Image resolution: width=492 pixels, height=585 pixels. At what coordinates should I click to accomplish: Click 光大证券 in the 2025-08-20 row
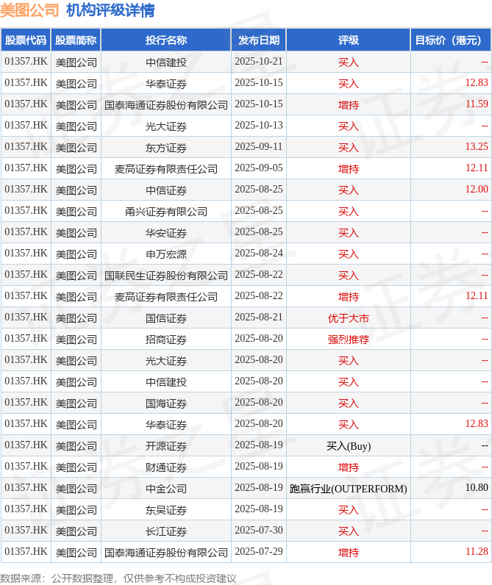[x=166, y=359]
